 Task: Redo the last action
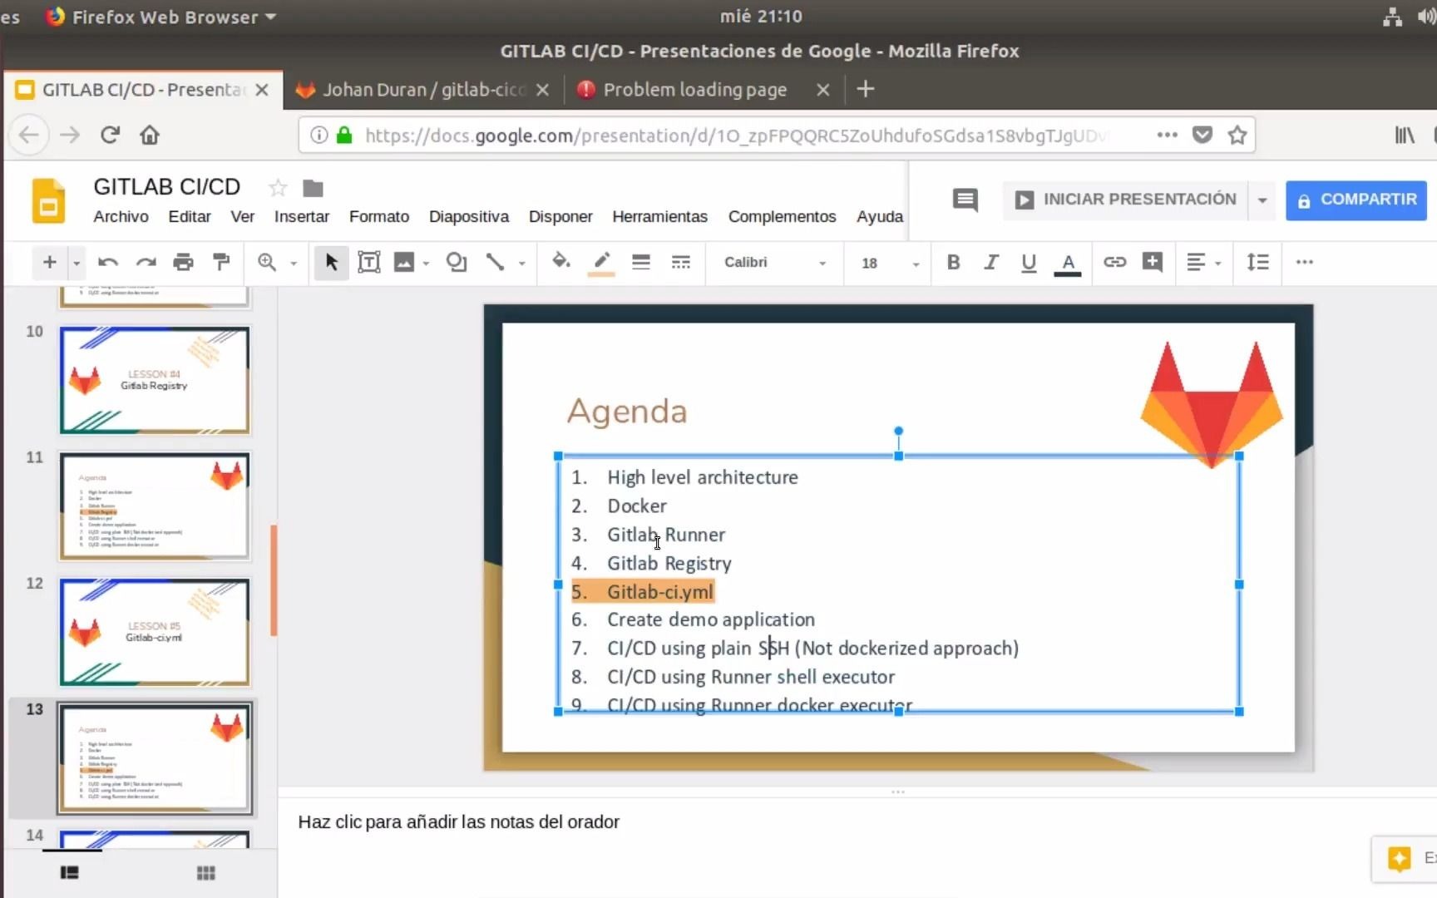click(x=146, y=263)
